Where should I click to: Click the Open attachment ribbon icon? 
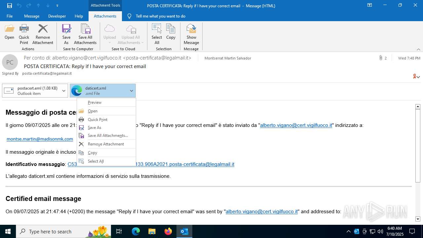[x=9, y=32]
